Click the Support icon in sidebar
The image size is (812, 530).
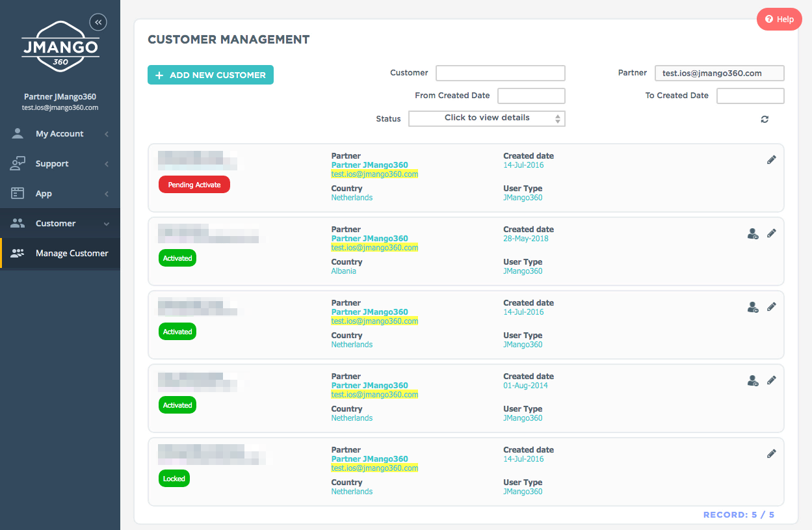coord(18,163)
